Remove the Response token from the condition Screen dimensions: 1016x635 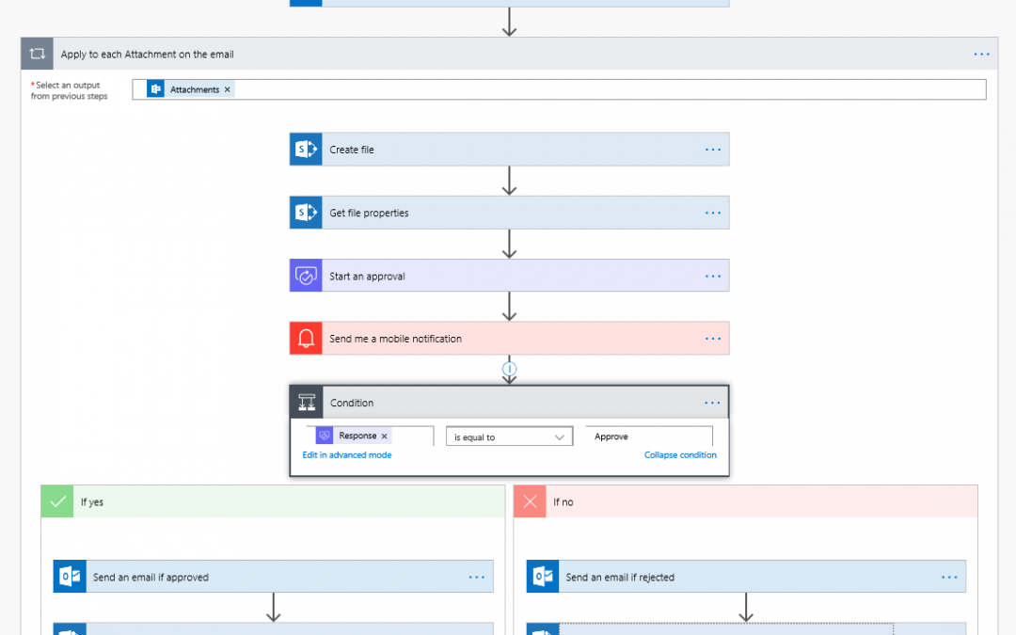click(384, 437)
